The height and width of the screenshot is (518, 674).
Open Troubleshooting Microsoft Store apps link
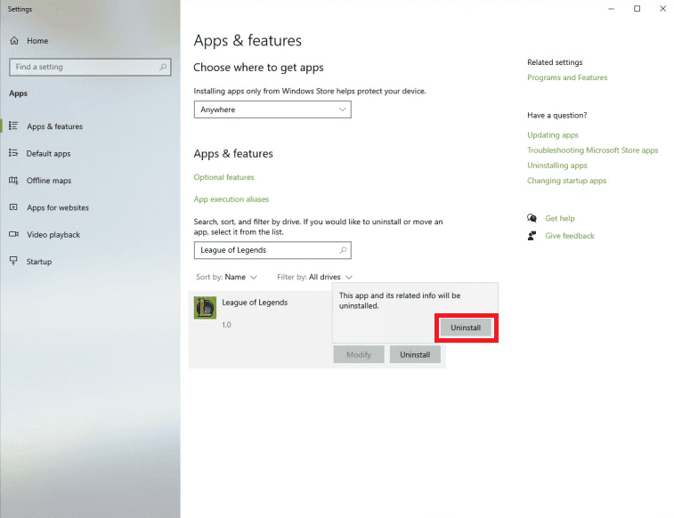click(x=593, y=150)
